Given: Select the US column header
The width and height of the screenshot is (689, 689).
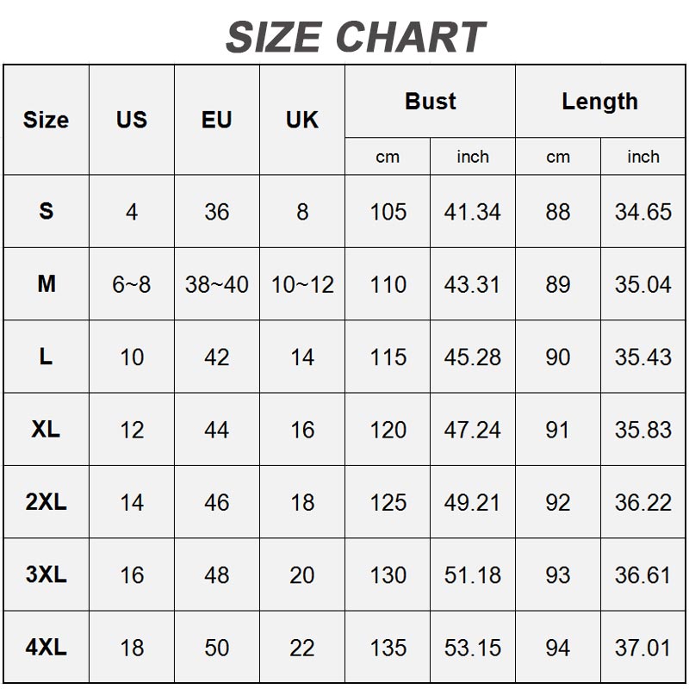Looking at the screenshot, I should point(131,120).
